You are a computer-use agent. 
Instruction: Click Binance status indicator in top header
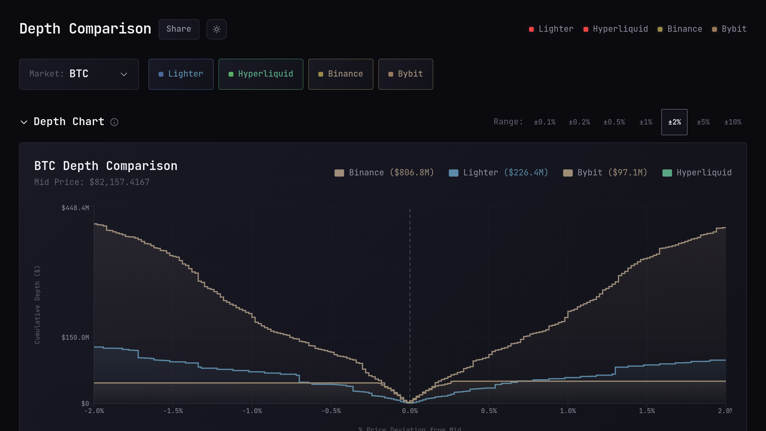click(680, 29)
